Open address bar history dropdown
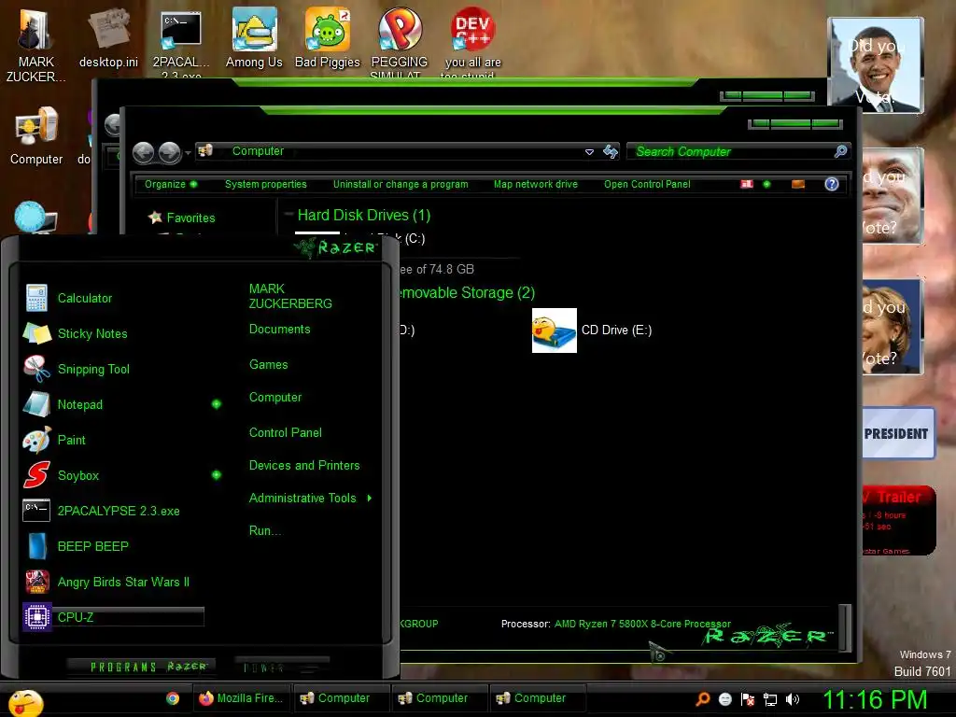 point(589,152)
